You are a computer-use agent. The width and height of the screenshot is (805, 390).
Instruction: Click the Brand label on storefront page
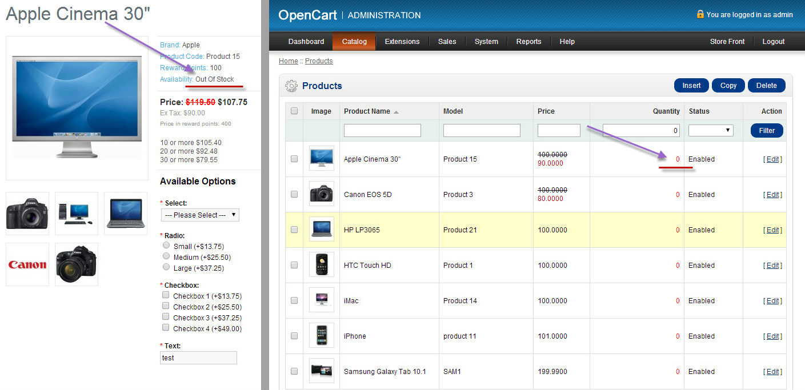(x=170, y=45)
